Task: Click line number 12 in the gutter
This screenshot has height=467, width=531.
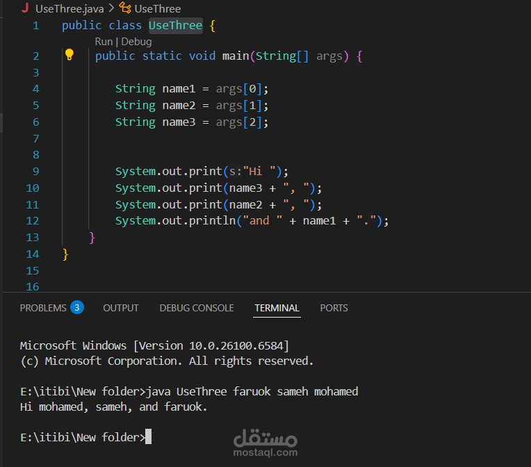Action: (33, 221)
